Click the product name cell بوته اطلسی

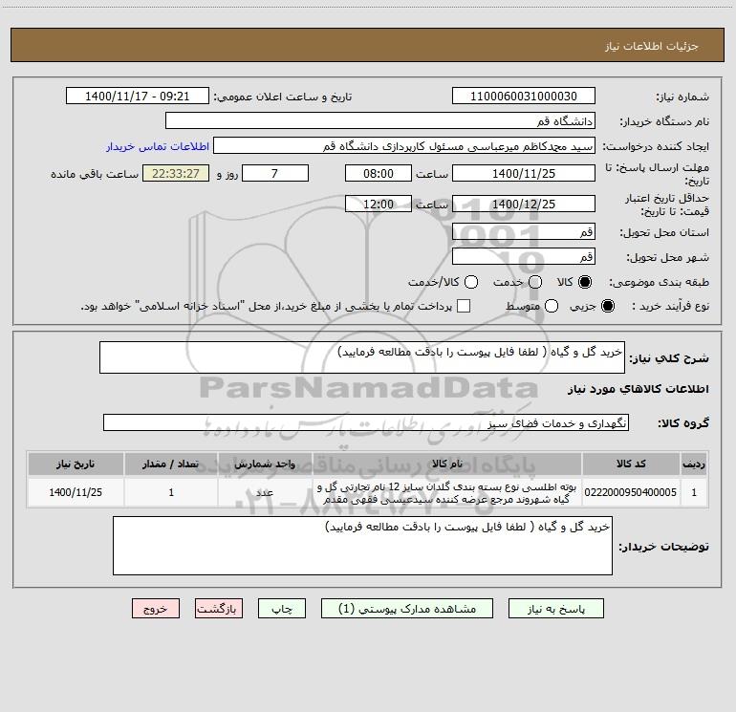(x=447, y=492)
